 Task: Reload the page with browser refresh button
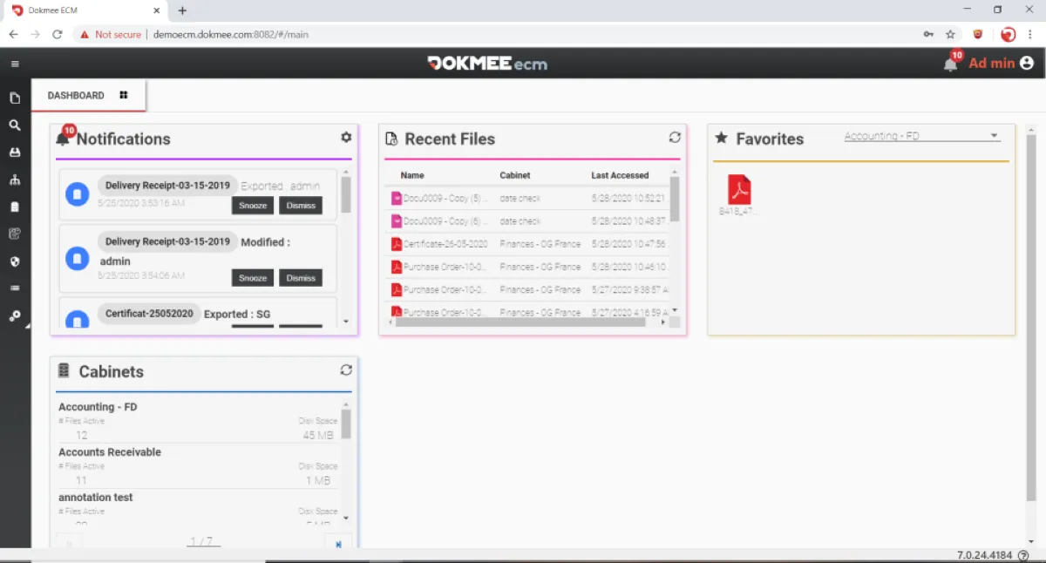click(x=58, y=35)
